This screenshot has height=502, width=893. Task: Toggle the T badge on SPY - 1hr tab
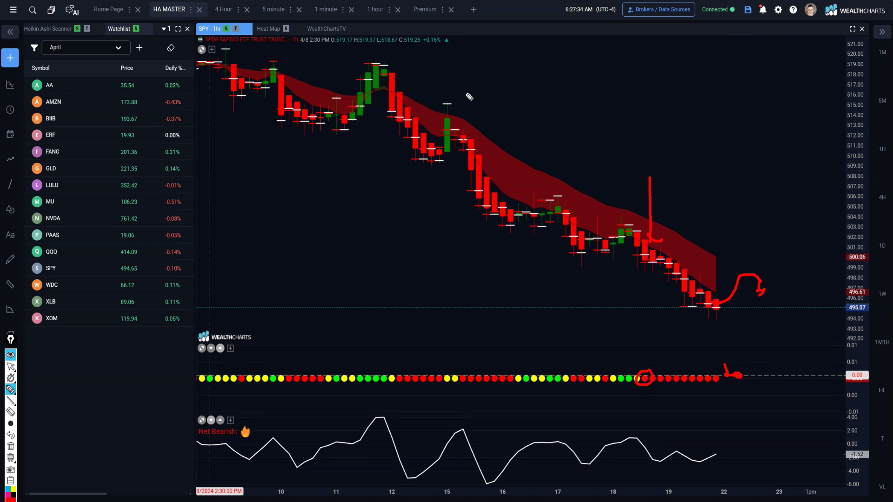235,28
